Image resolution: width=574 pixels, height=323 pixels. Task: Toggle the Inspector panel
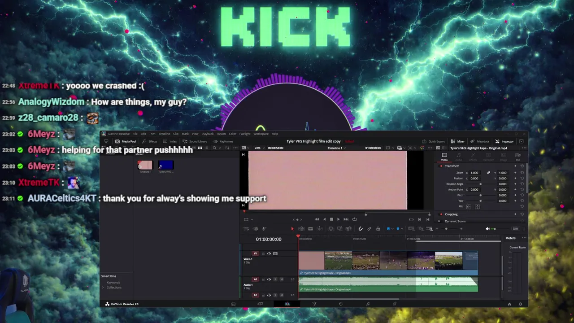[504, 141]
